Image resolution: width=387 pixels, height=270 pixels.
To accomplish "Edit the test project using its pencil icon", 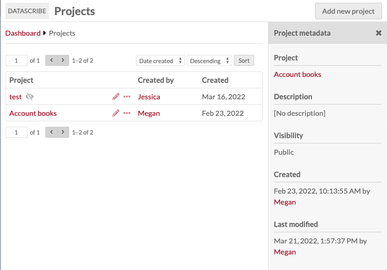I will coord(115,97).
